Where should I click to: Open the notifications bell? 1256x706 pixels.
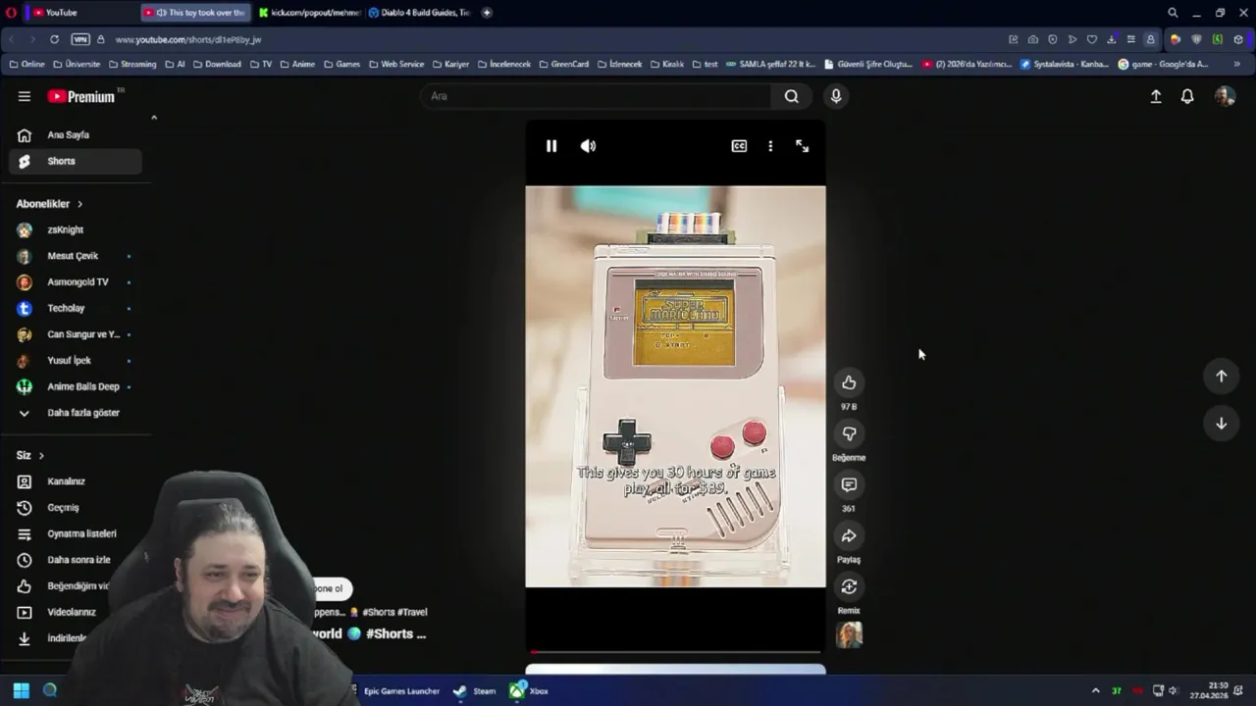[1187, 96]
